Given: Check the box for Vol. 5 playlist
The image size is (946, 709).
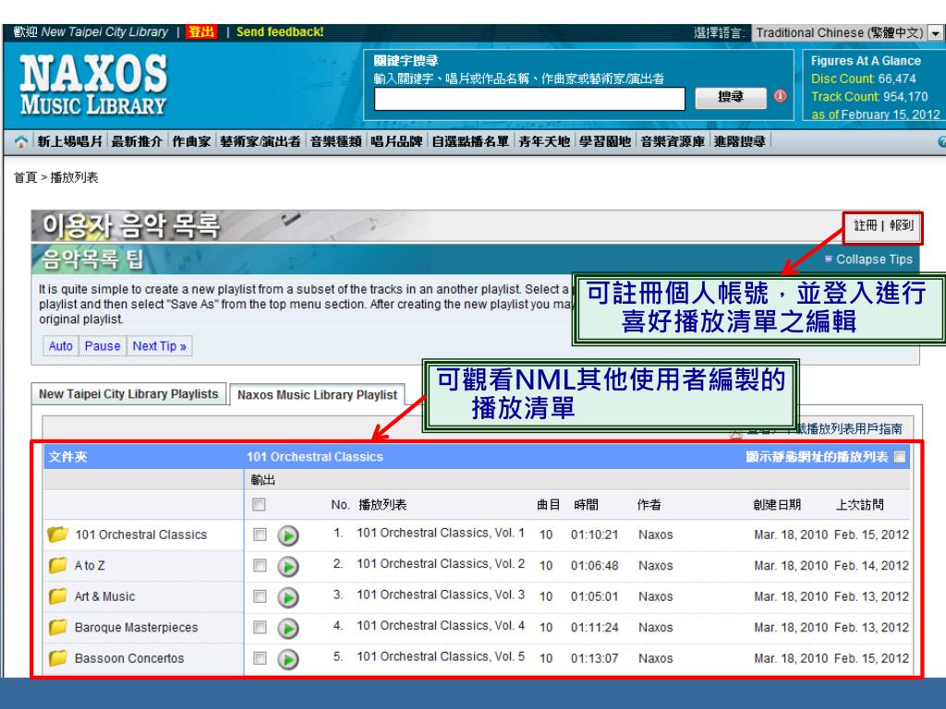Looking at the screenshot, I should (x=260, y=657).
